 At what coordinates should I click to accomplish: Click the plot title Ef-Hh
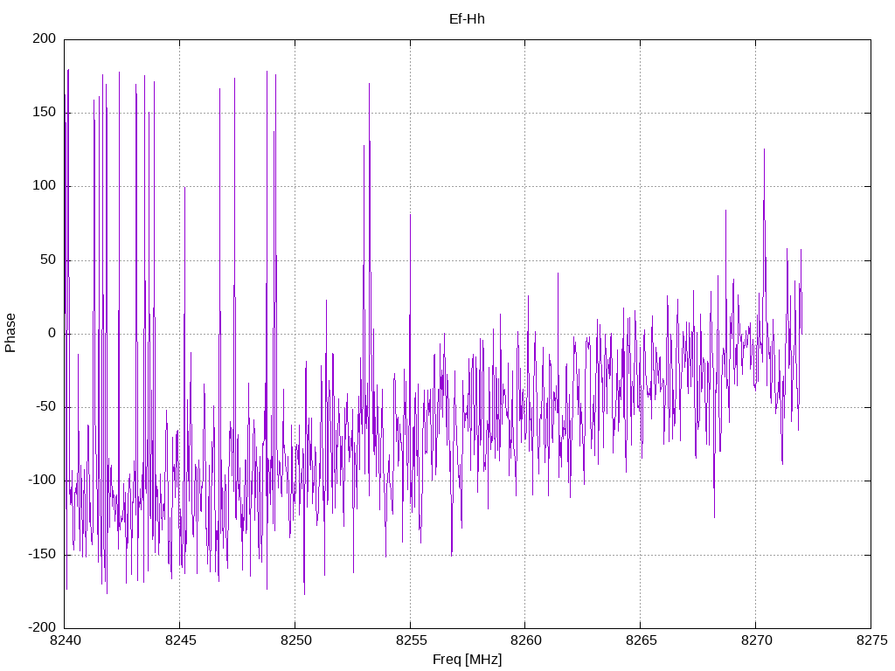click(x=467, y=19)
